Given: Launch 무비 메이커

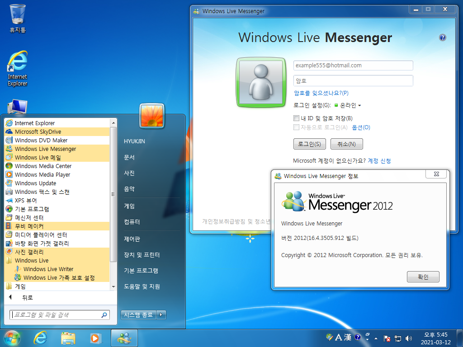Looking at the screenshot, I should 57,226.
